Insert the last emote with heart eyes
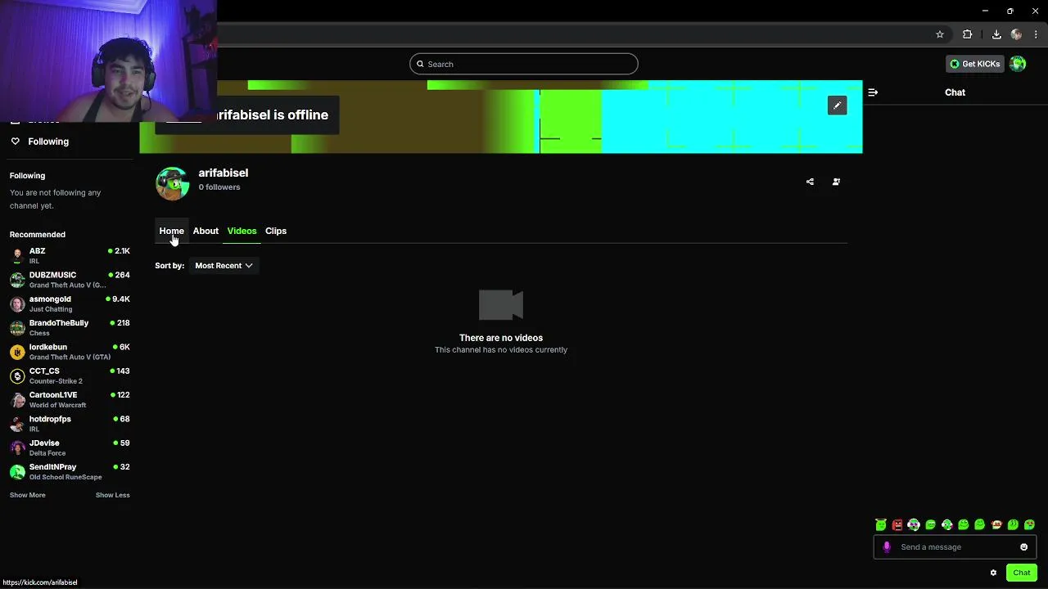Image resolution: width=1048 pixels, height=589 pixels. click(x=1029, y=524)
